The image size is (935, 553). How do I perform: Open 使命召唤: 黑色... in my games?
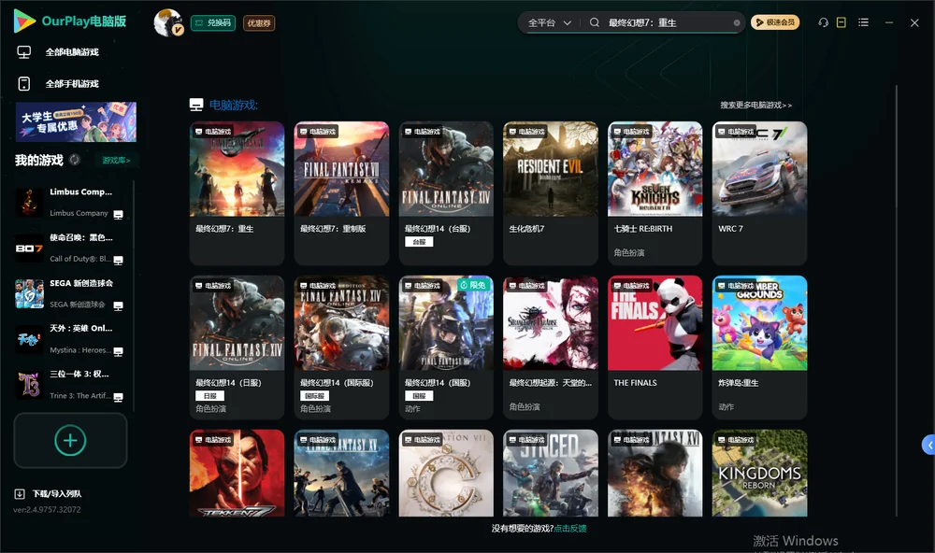69,248
